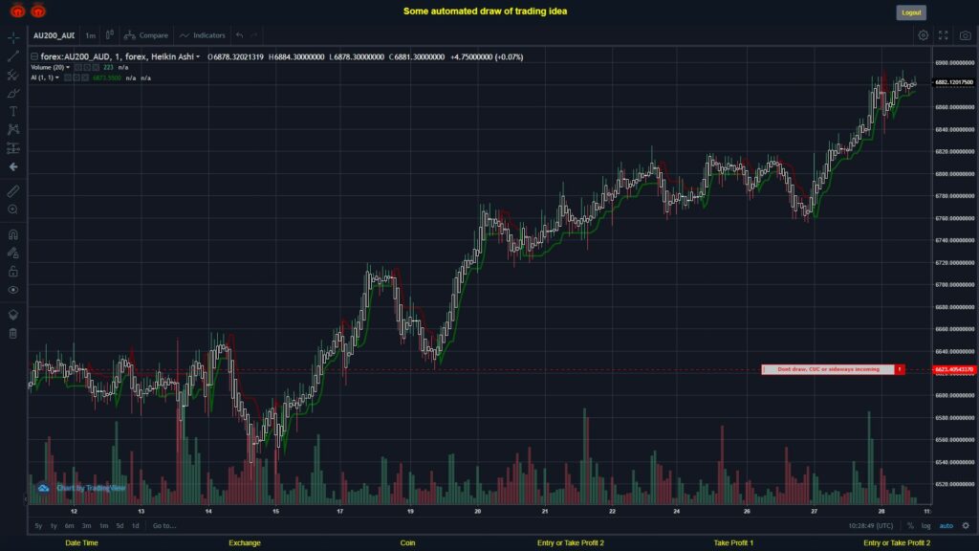The width and height of the screenshot is (979, 551).
Task: Toggle fullscreen mode
Action: pos(944,35)
